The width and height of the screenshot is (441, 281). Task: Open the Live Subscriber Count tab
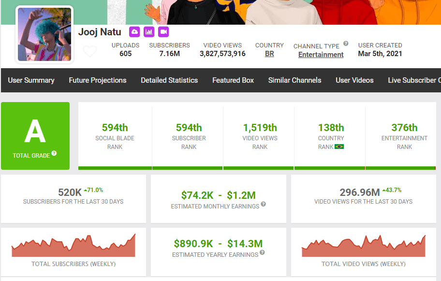[414, 80]
